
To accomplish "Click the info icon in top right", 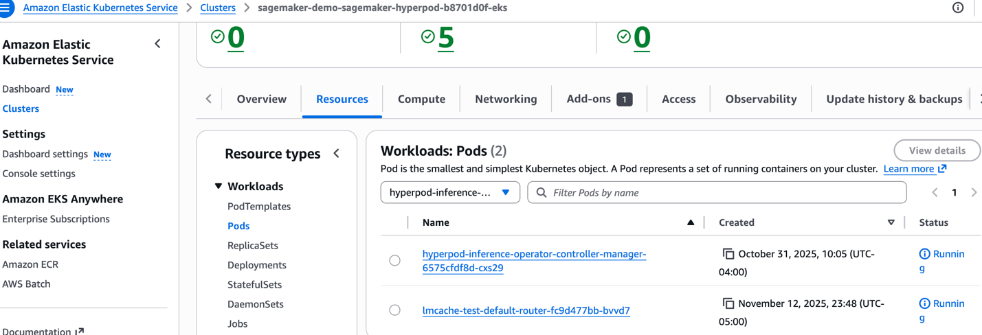I will (958, 8).
